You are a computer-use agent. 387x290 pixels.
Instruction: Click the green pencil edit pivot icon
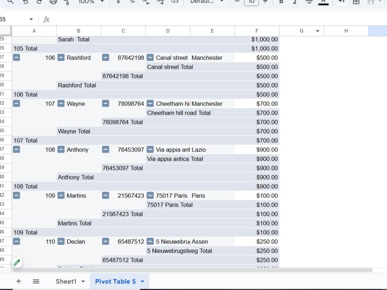click(17, 263)
